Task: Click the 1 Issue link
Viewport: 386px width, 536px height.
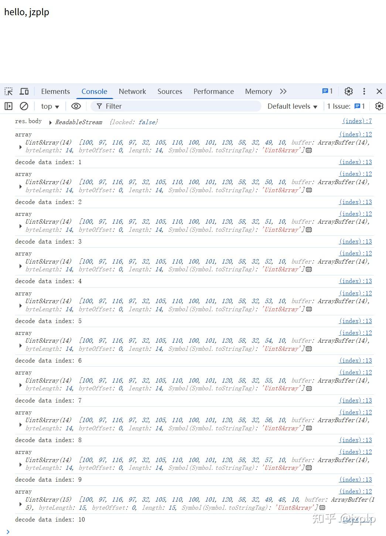Action: [346, 106]
